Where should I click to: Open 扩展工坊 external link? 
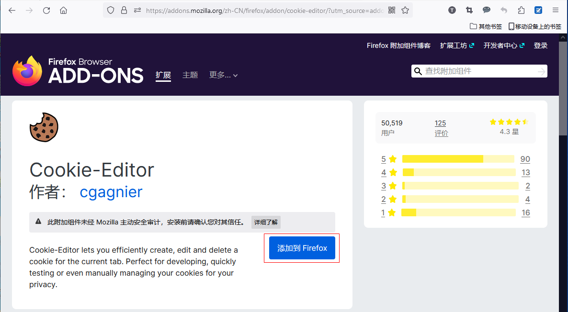coord(457,45)
